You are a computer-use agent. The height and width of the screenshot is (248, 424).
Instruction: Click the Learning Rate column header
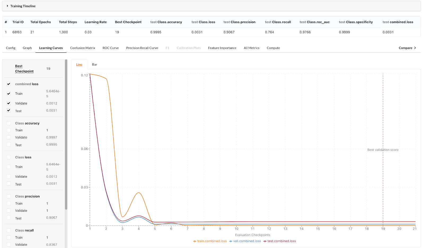(96, 22)
